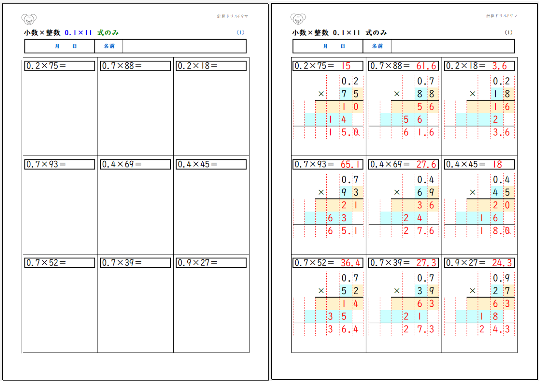
Task: Click the red answer 24.3 for 0.9×27
Action: click(x=502, y=263)
